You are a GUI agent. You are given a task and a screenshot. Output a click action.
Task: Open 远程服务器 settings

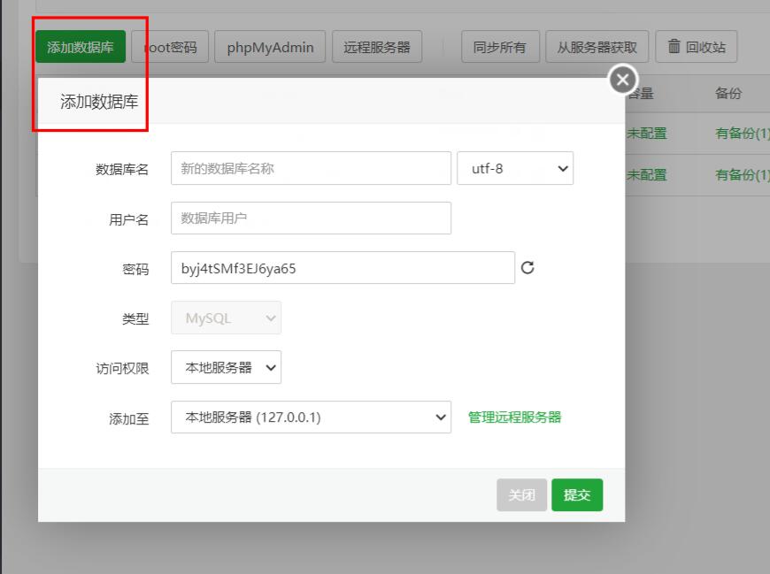tap(377, 47)
